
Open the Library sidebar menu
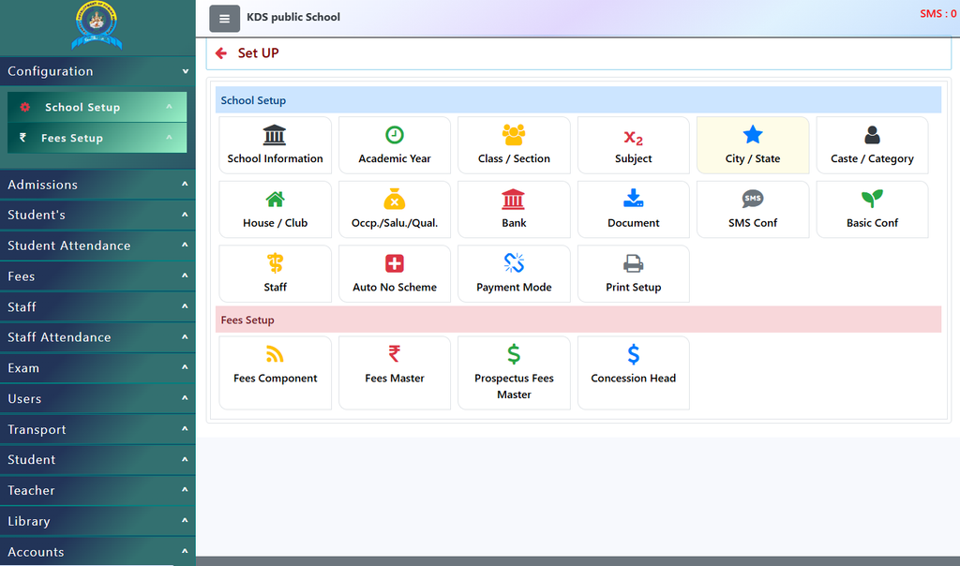click(97, 521)
